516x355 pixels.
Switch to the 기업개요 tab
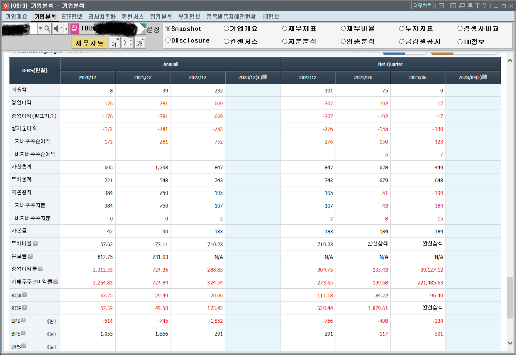pos(16,17)
